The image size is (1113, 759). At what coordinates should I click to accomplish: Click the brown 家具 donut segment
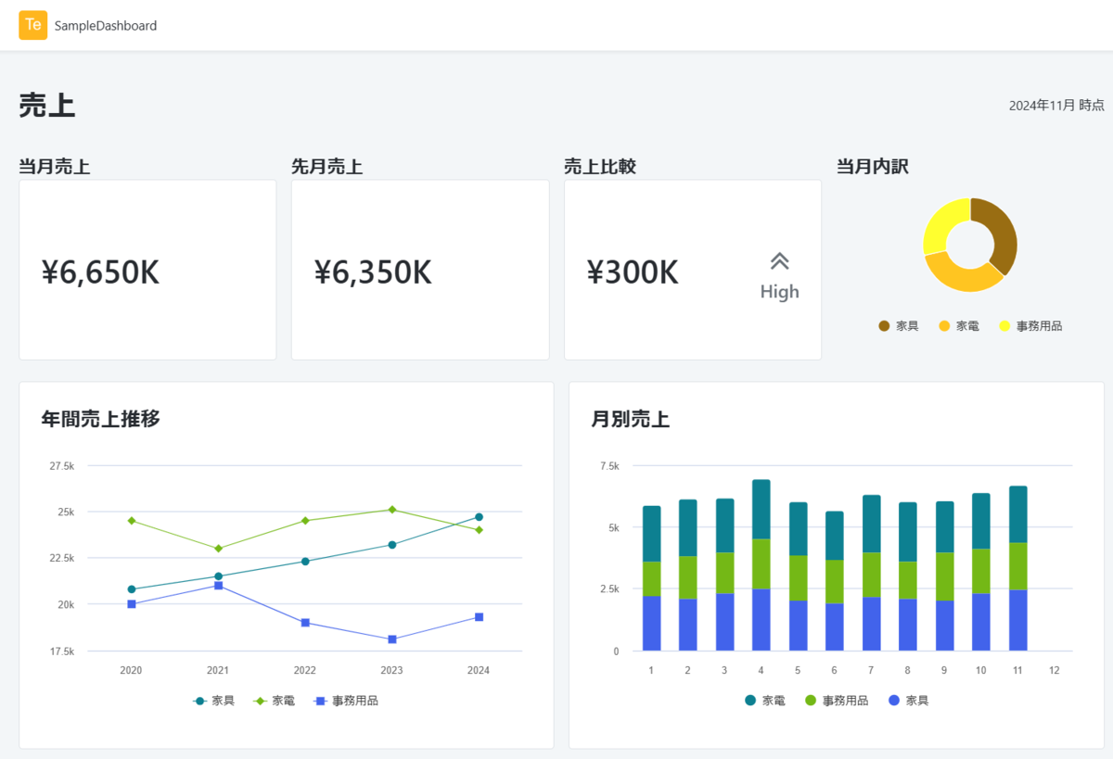click(x=1005, y=234)
